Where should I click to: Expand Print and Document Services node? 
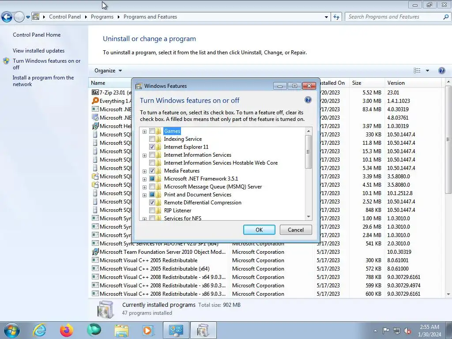click(144, 195)
